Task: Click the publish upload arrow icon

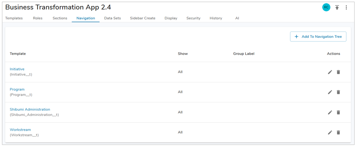Action: [337, 7]
